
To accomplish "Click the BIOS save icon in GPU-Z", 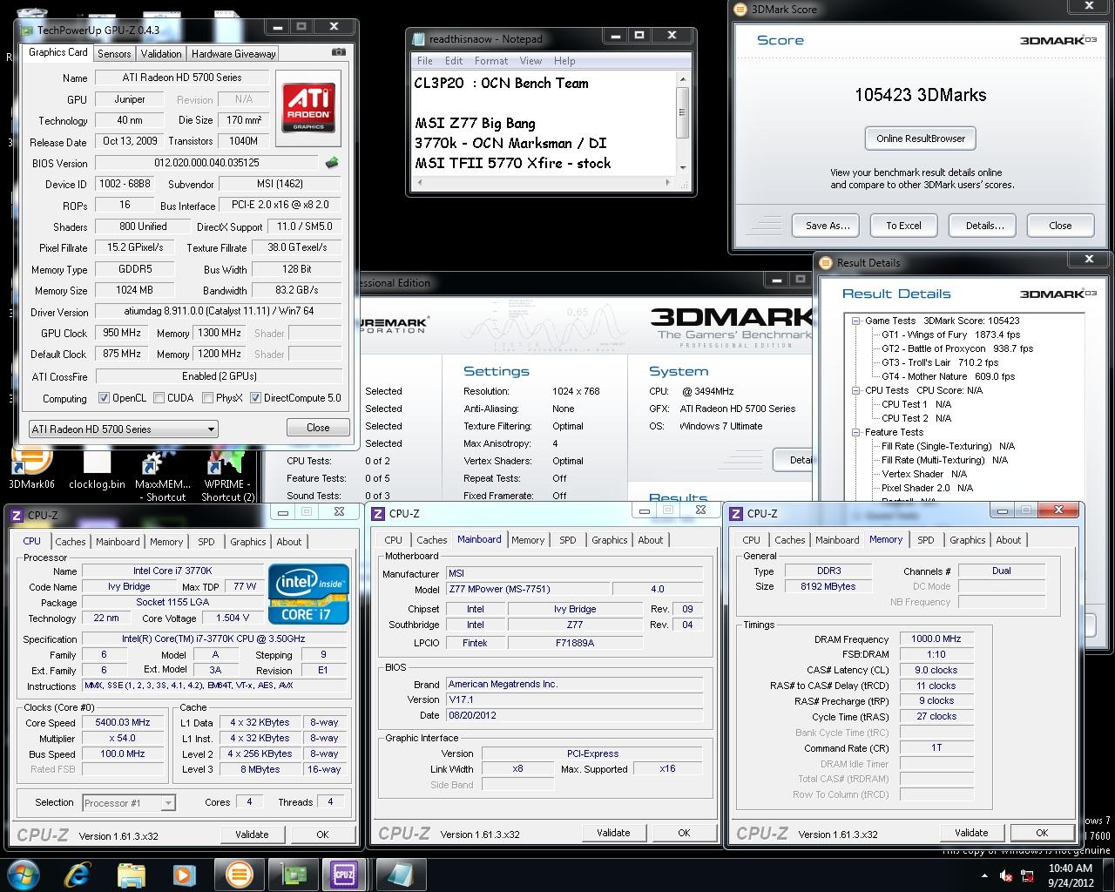I will coord(332,162).
